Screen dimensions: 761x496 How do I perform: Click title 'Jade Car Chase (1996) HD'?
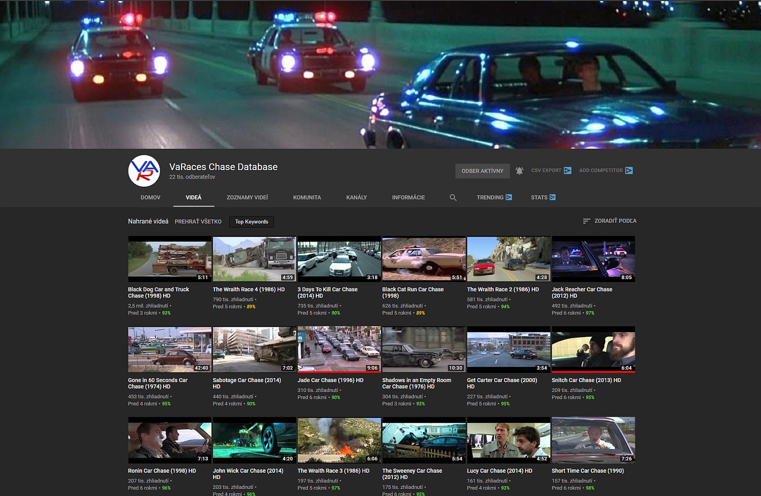coord(331,380)
